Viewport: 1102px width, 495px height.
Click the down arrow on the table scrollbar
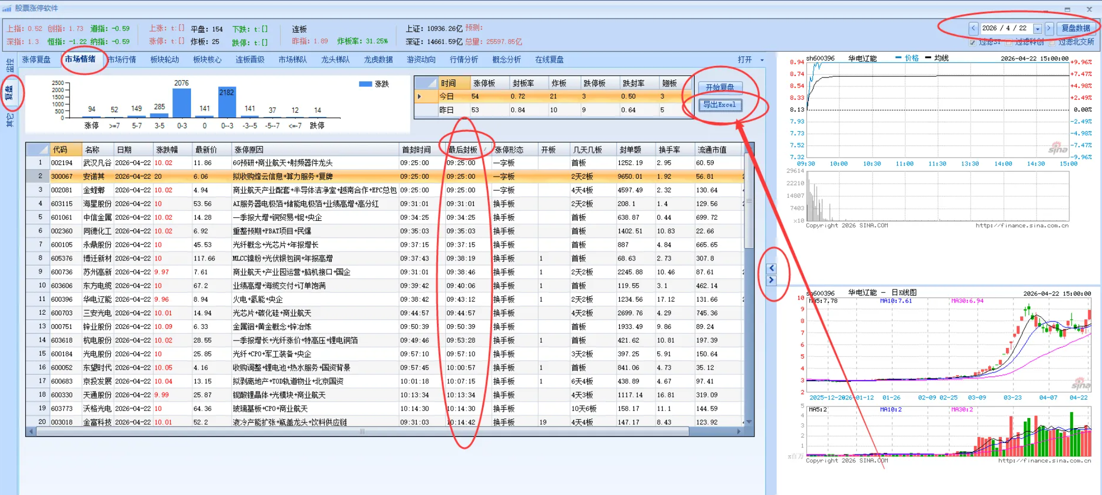tap(749, 421)
